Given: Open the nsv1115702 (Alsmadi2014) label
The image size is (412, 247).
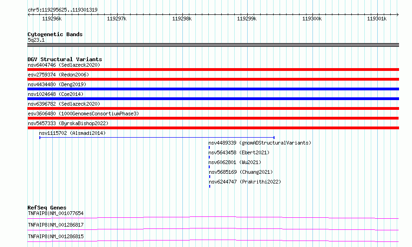Looking at the screenshot, I should click(x=72, y=133).
